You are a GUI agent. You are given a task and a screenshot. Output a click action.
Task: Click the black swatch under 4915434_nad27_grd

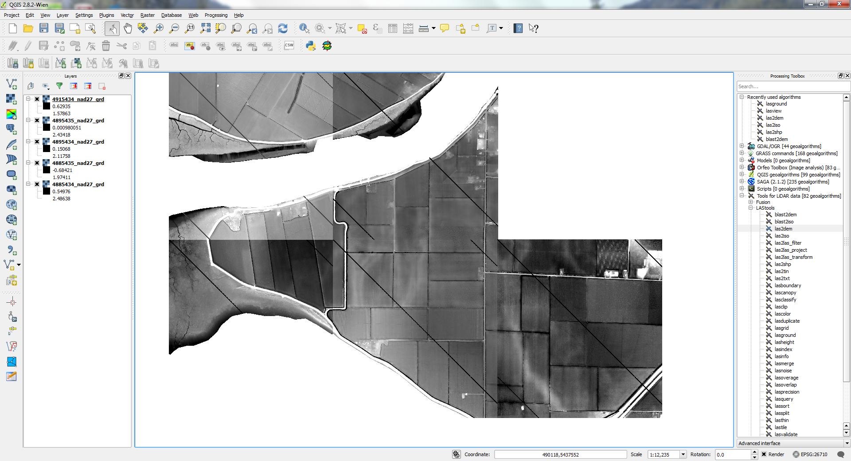(47, 106)
